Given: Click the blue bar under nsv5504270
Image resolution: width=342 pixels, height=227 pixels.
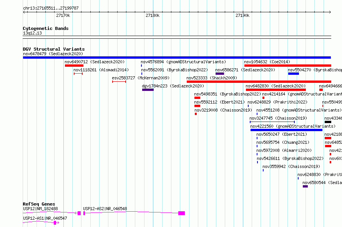Looking at the screenshot, I should (x=294, y=74).
